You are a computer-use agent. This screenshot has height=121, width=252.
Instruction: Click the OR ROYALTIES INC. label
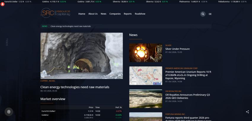click(173, 91)
